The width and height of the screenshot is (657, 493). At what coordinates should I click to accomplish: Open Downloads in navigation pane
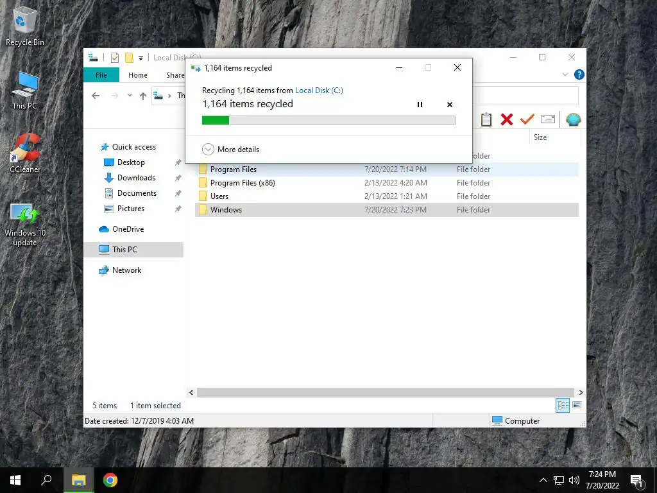point(136,178)
